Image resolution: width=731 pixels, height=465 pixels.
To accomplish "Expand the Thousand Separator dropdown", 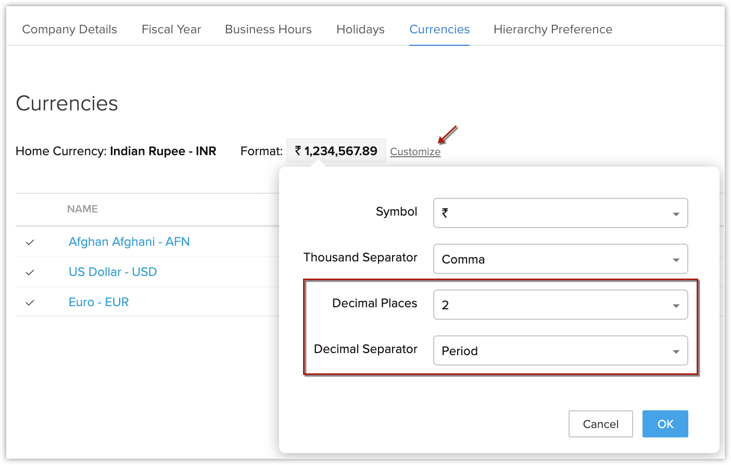I will pos(560,259).
